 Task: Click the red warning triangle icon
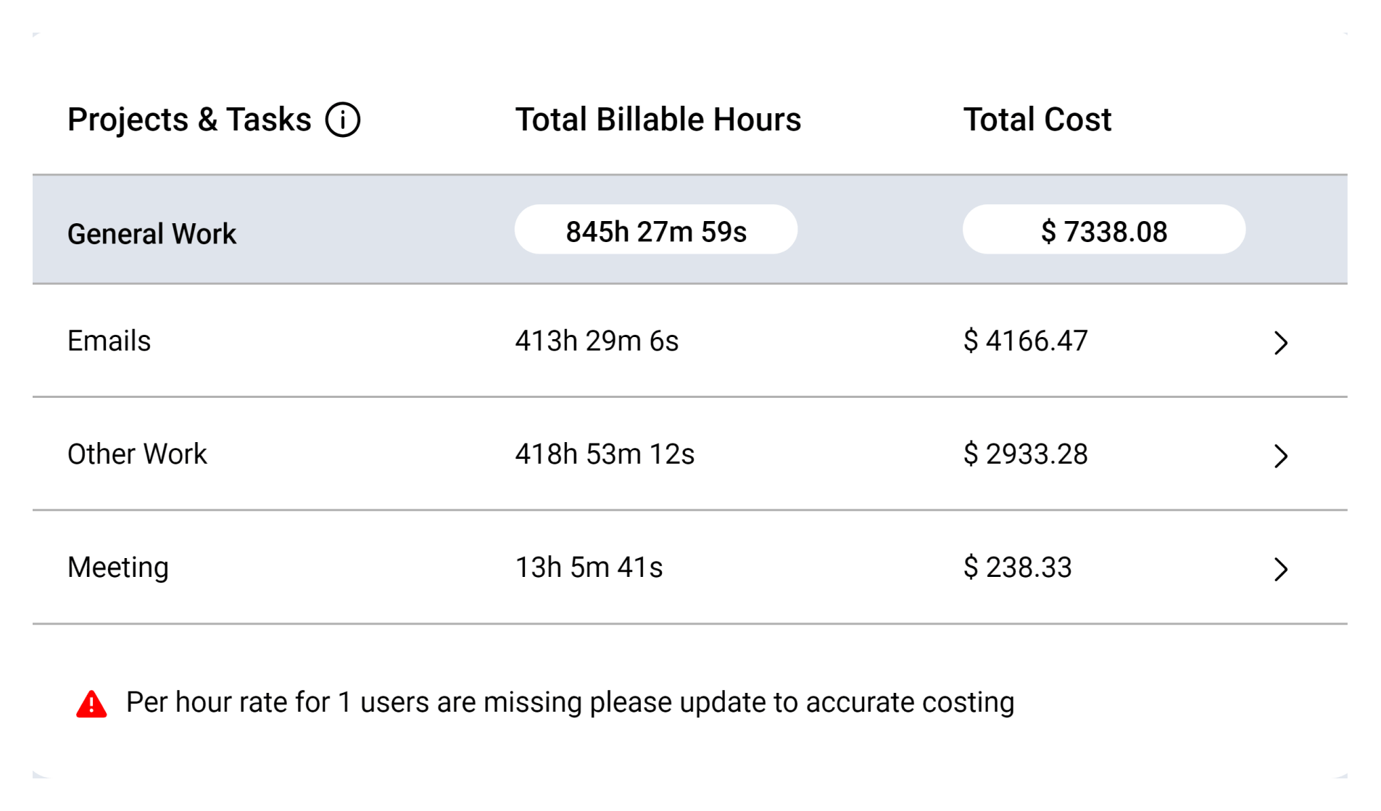coord(91,702)
